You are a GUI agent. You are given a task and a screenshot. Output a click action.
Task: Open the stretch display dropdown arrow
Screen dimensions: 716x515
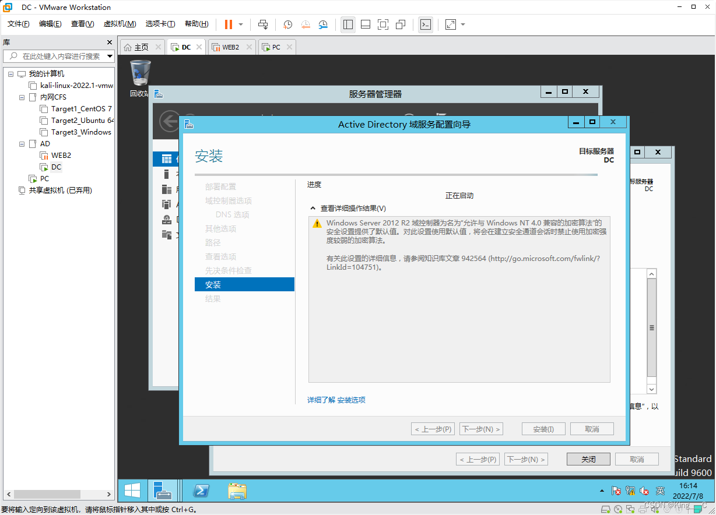pyautogui.click(x=463, y=24)
